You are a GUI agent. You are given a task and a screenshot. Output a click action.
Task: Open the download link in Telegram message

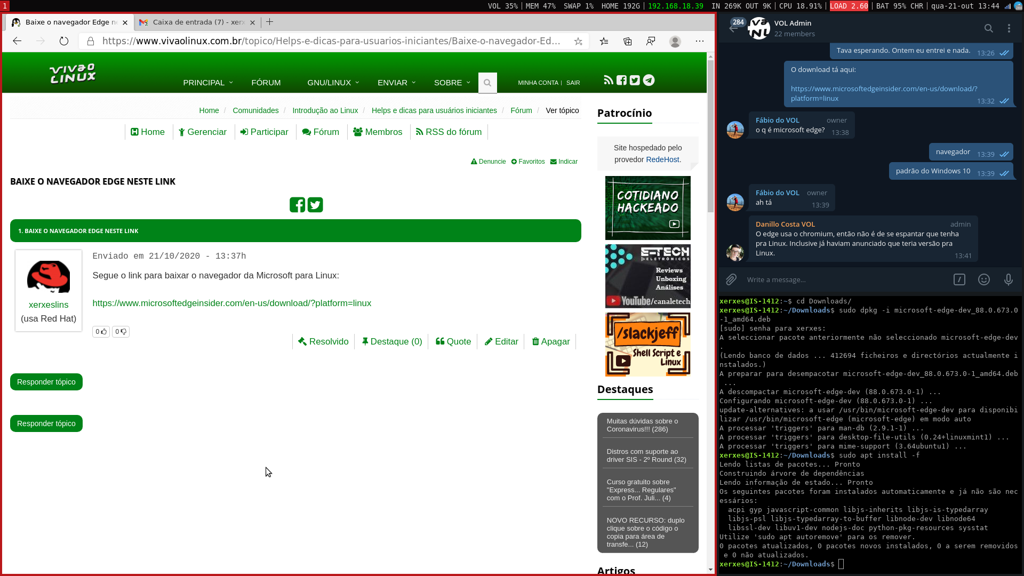pyautogui.click(x=884, y=94)
